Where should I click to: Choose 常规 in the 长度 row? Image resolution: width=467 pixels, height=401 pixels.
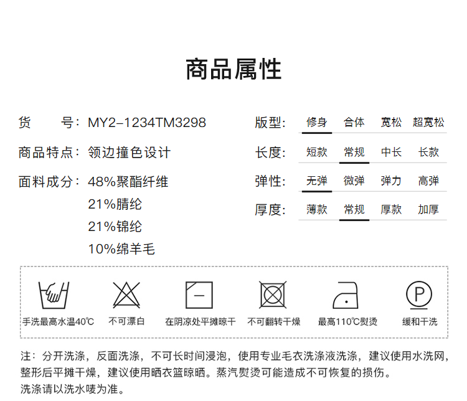(354, 152)
